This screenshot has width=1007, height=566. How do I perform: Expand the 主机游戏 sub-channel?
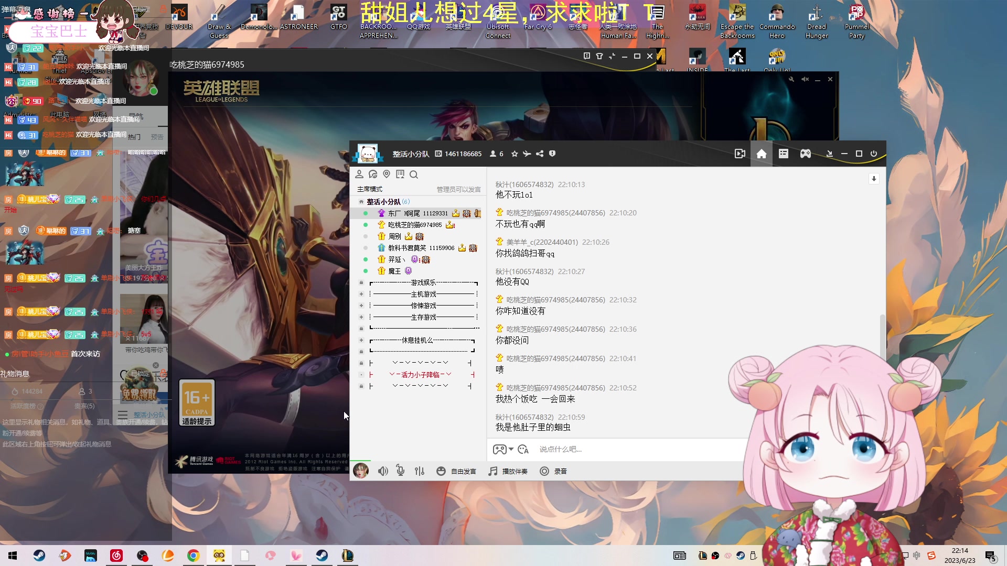point(361,294)
